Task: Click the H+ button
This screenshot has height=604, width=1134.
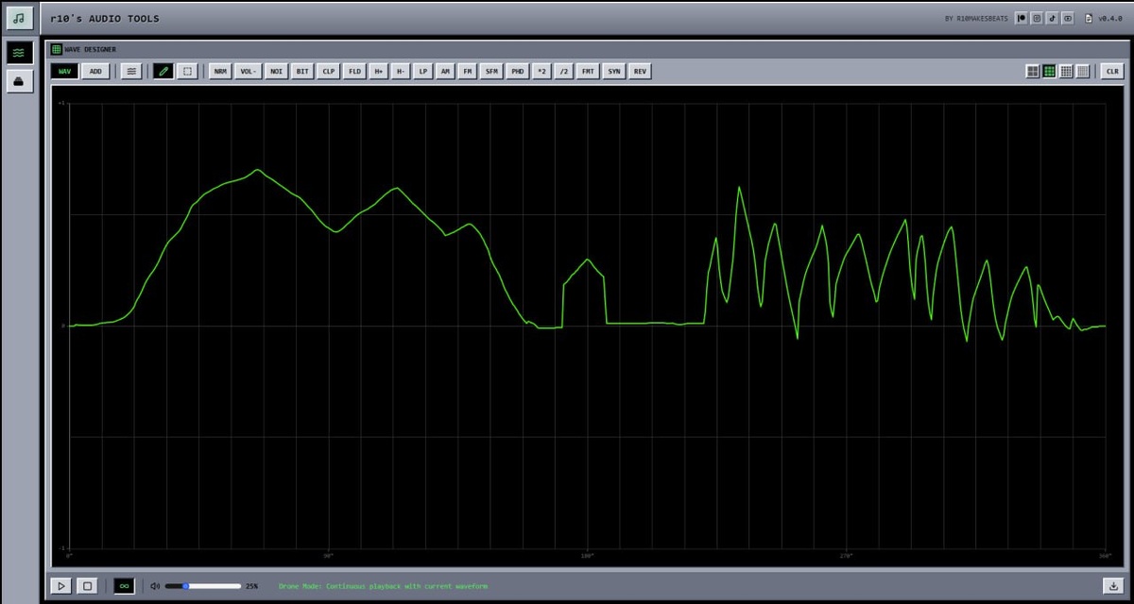Action: [x=378, y=71]
